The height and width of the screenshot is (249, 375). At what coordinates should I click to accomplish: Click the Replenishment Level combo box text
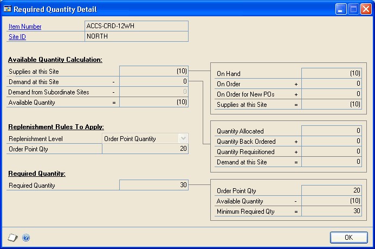point(130,139)
